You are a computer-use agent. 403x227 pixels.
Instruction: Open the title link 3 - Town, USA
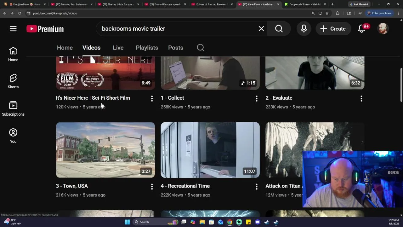coord(72,186)
